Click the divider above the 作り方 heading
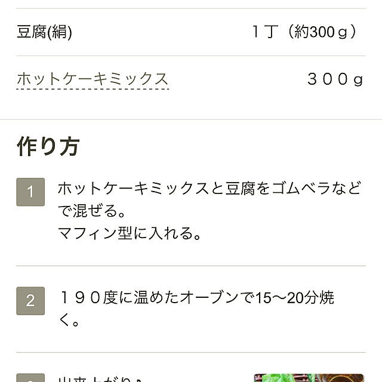The width and height of the screenshot is (382, 382). pos(191,119)
